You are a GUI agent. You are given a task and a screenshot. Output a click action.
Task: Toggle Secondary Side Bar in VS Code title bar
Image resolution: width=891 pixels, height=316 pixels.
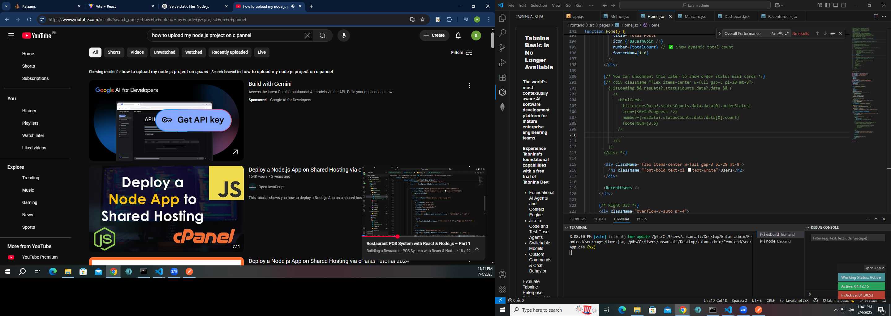pos(844,6)
